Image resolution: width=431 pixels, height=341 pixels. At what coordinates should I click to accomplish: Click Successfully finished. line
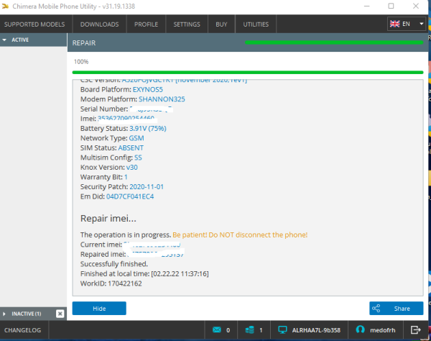[114, 264]
